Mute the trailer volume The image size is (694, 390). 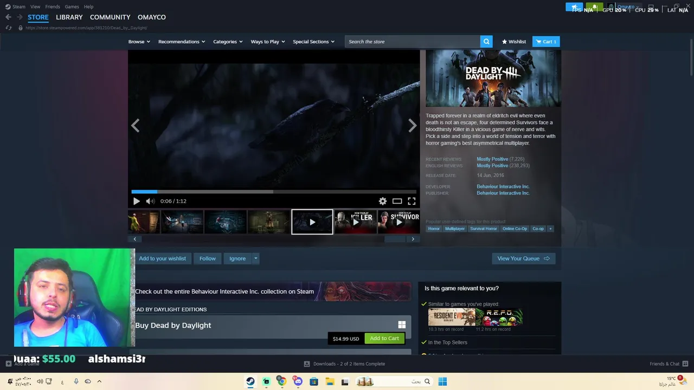pyautogui.click(x=150, y=201)
